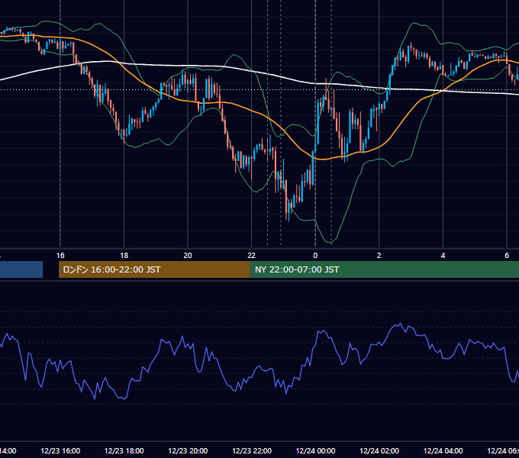Click the 16 hour label on upper axis

[x=60, y=255]
